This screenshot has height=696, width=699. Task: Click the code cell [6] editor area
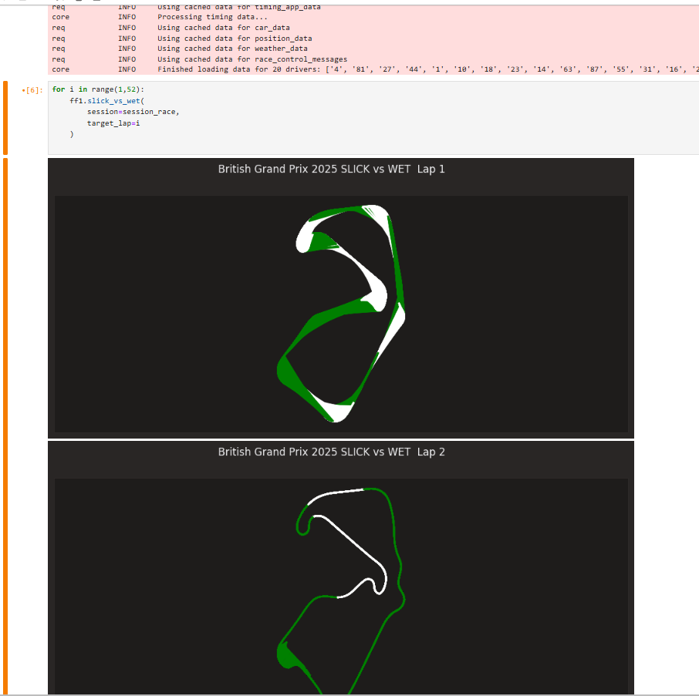[373, 118]
